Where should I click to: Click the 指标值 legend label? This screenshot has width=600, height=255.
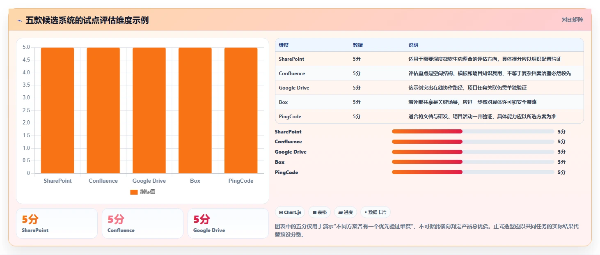(147, 192)
